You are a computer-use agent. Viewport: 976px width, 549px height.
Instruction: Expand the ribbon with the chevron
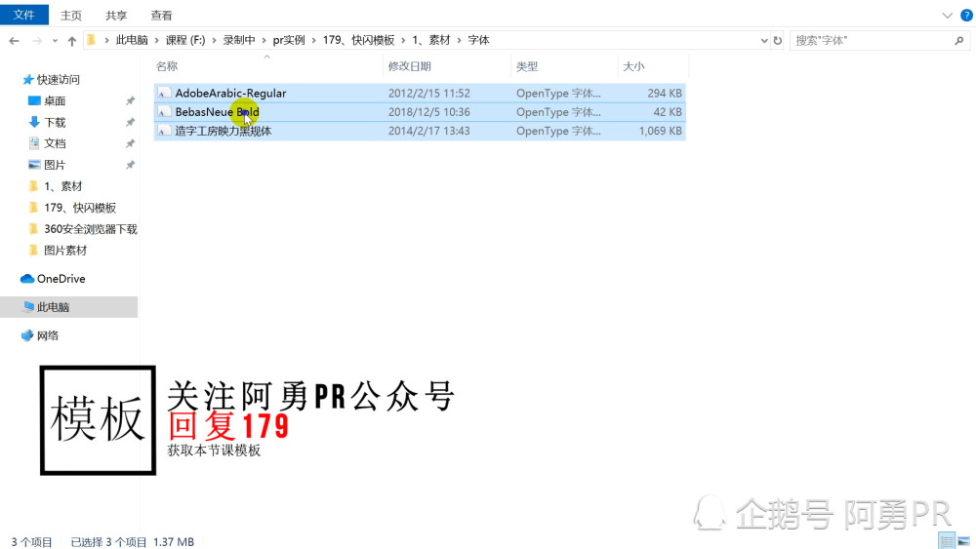tap(947, 16)
